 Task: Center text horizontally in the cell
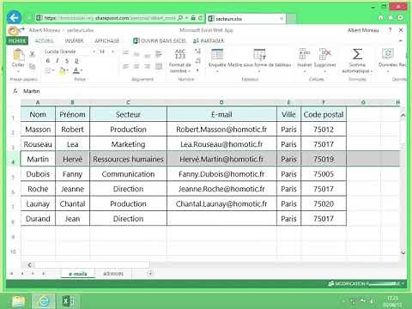point(136,66)
